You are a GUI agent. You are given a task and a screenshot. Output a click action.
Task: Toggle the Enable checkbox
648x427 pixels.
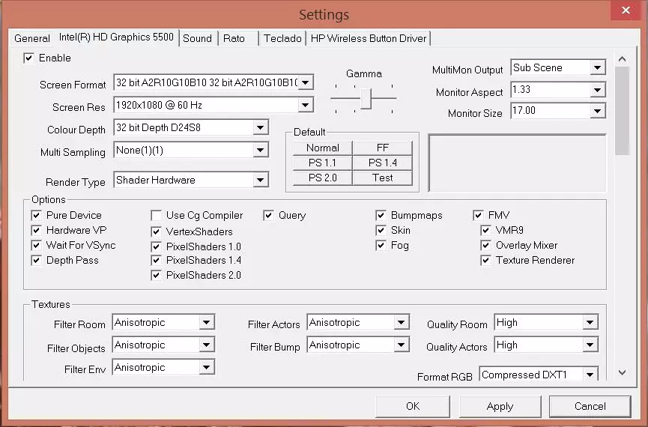28,58
